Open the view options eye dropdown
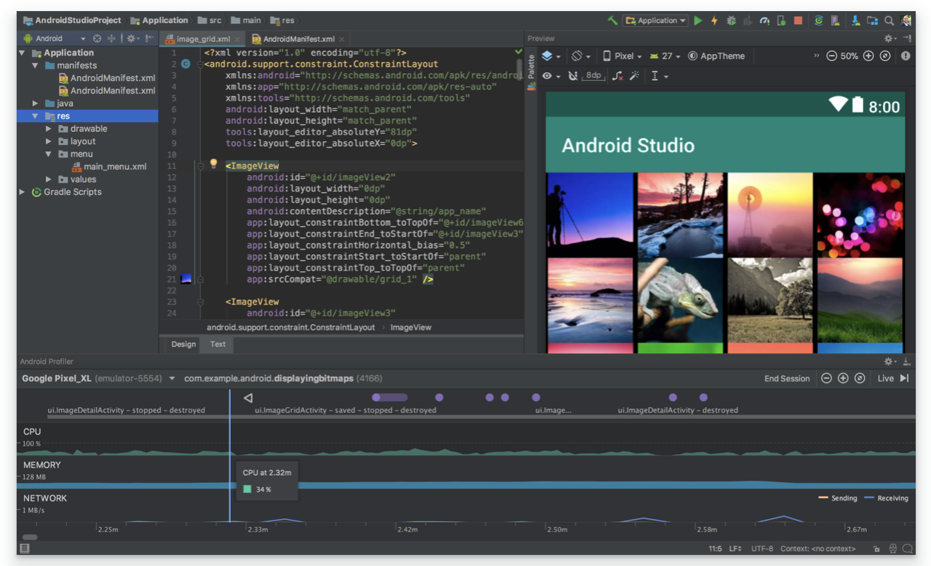931x566 pixels. 551,76
